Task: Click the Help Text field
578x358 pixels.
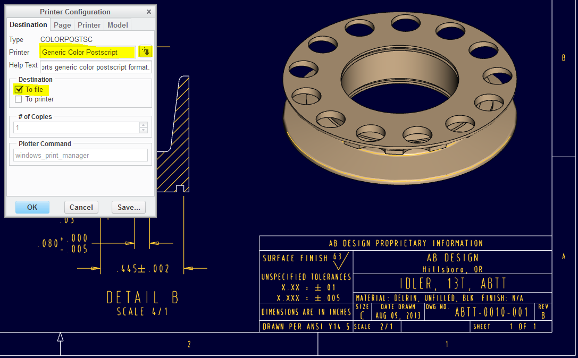Action: 96,67
